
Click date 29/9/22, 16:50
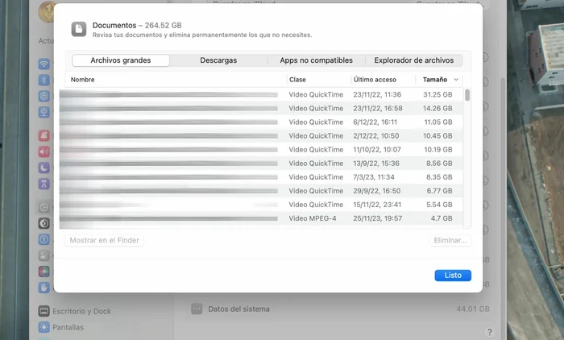point(376,191)
